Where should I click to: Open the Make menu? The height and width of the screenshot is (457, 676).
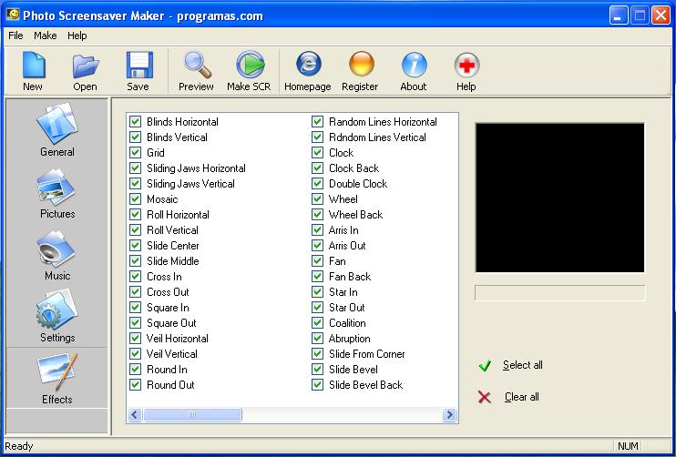46,36
